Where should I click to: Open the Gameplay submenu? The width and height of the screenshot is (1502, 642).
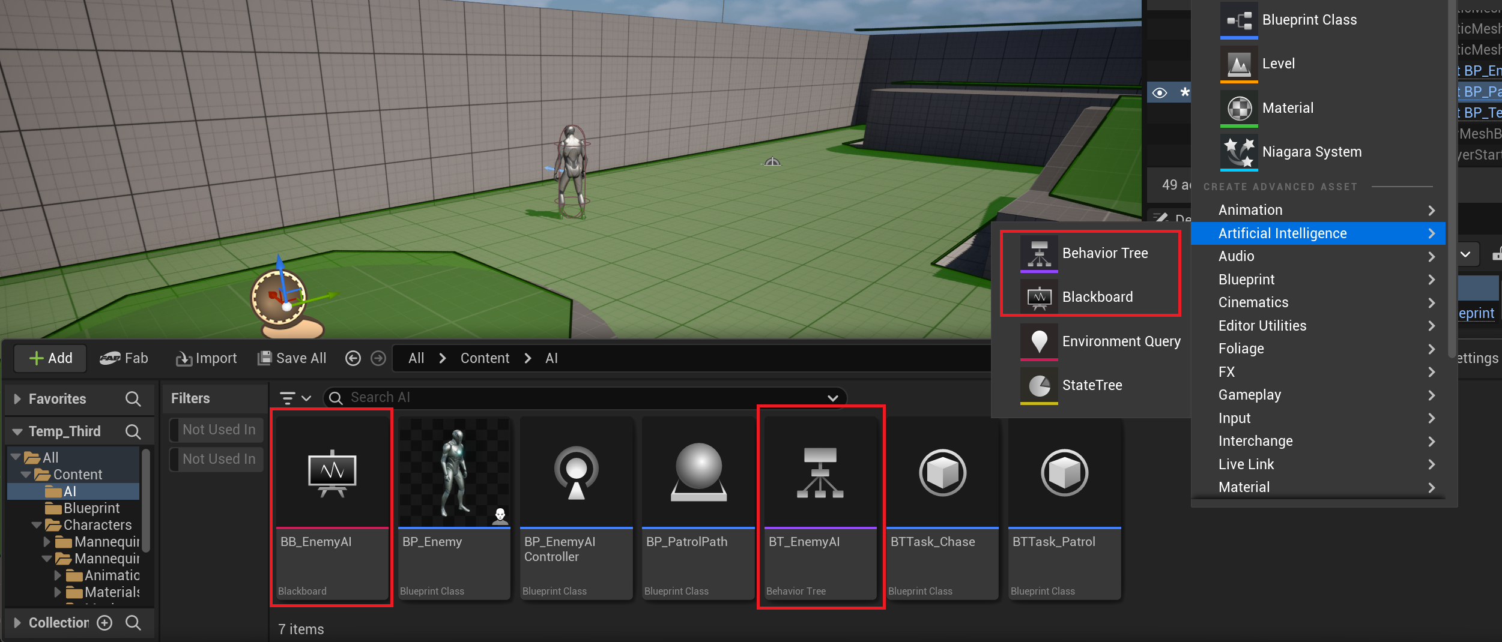pyautogui.click(x=1319, y=395)
